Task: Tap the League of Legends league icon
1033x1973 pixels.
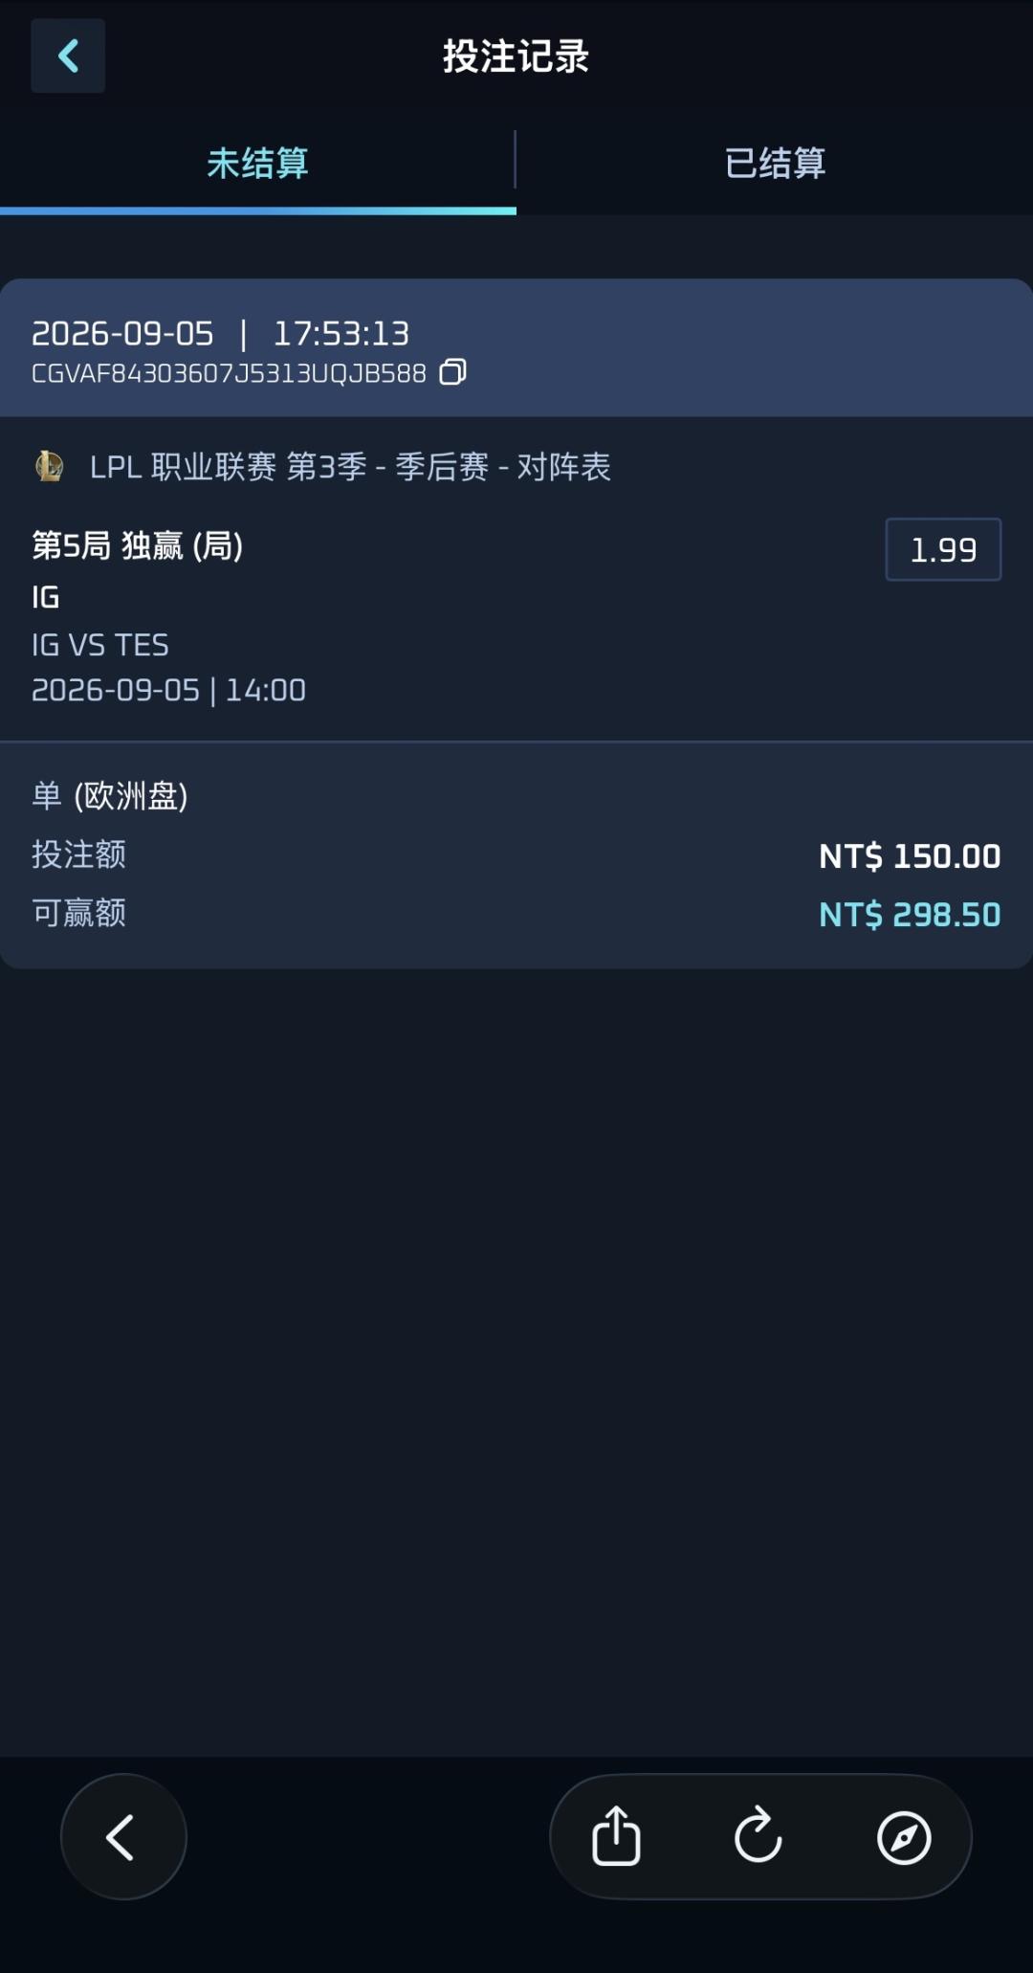Action: [50, 466]
